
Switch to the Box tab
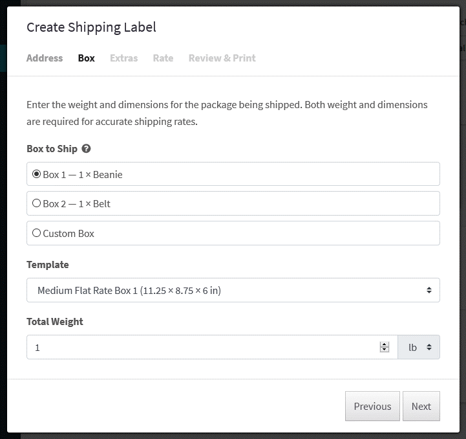click(87, 58)
